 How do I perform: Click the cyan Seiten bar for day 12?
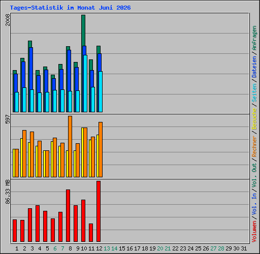[x=101, y=91]
